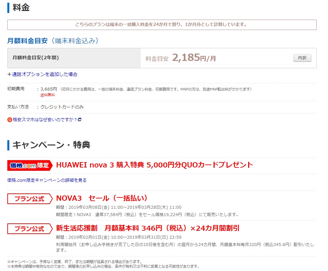
Task: Open 価格.com限定キャンペーンの詳細を見る link
Action: pos(47,180)
